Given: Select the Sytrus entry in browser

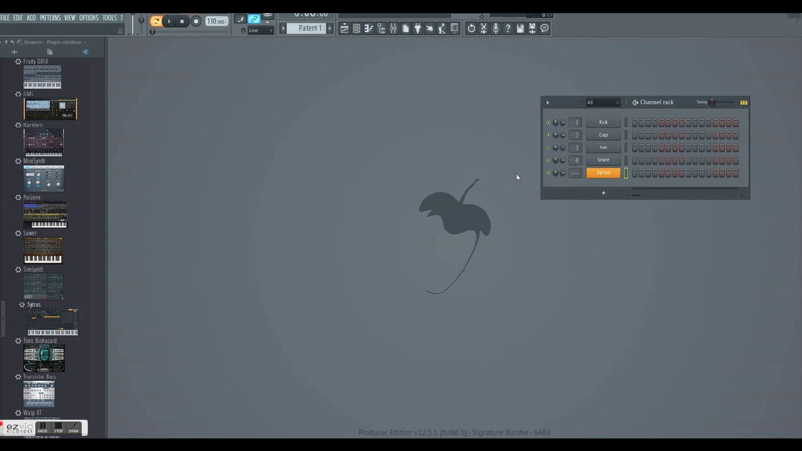Looking at the screenshot, I should coord(34,304).
